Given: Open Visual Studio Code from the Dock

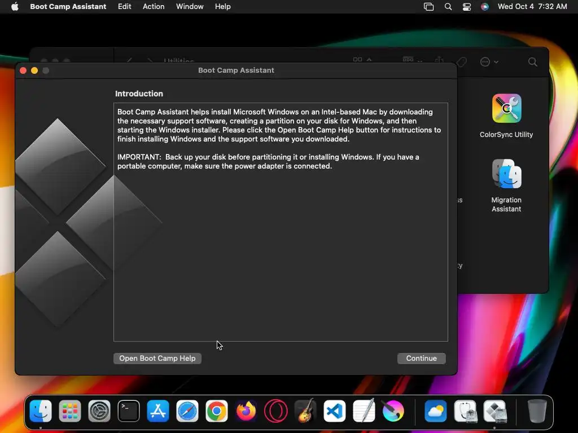Looking at the screenshot, I should (x=334, y=411).
